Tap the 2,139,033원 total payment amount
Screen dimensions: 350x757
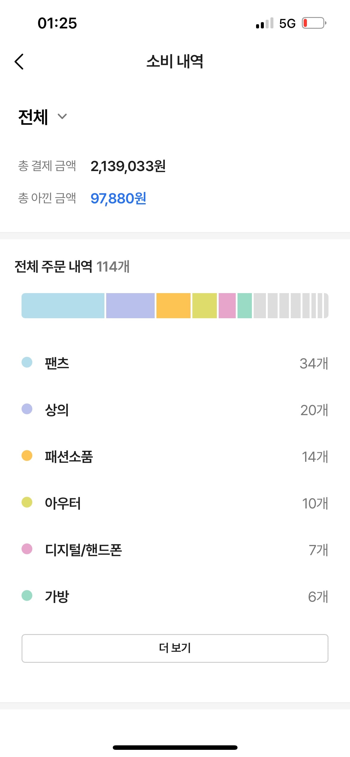128,166
